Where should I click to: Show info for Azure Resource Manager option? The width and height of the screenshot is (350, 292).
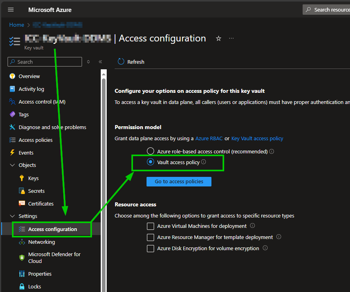pos(279,237)
